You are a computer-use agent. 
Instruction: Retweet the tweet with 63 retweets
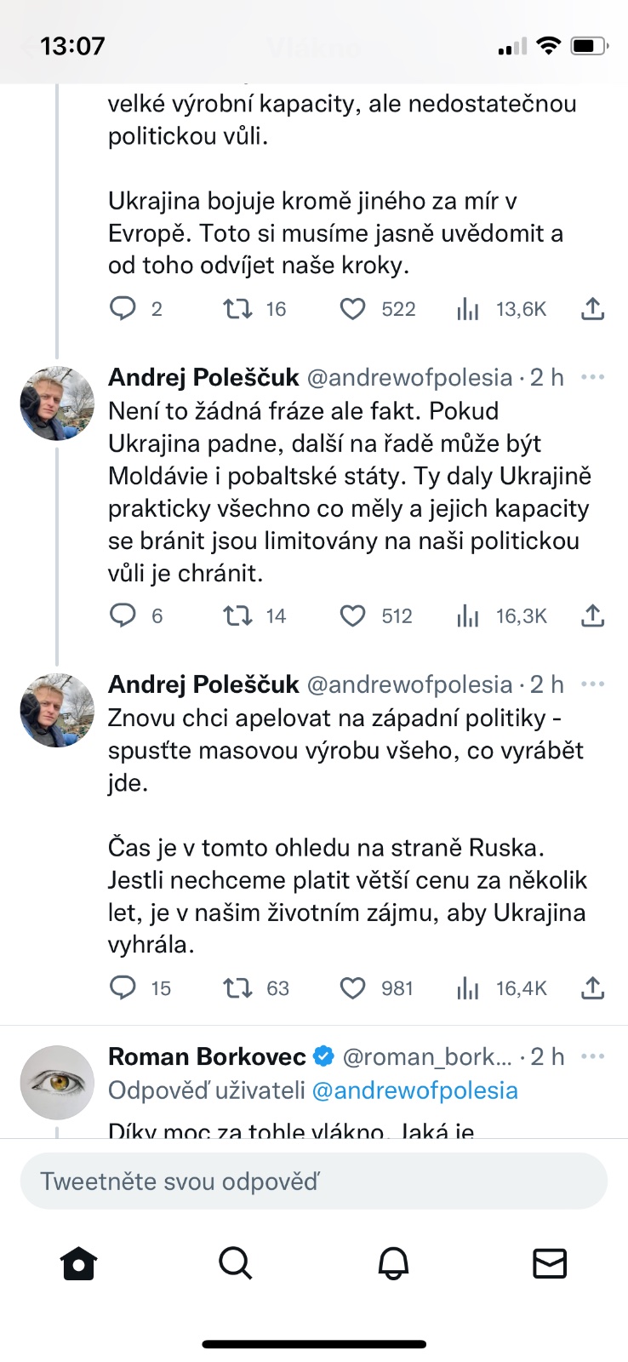[237, 987]
